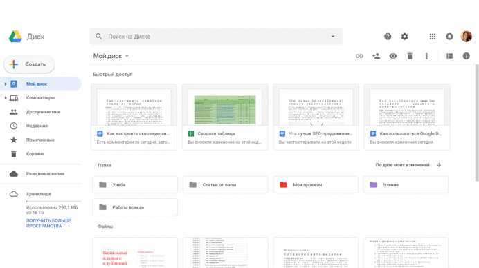Viewport: 479px width, 268px height.
Task: Open 'Корзина' in the sidebar
Action: (41, 154)
